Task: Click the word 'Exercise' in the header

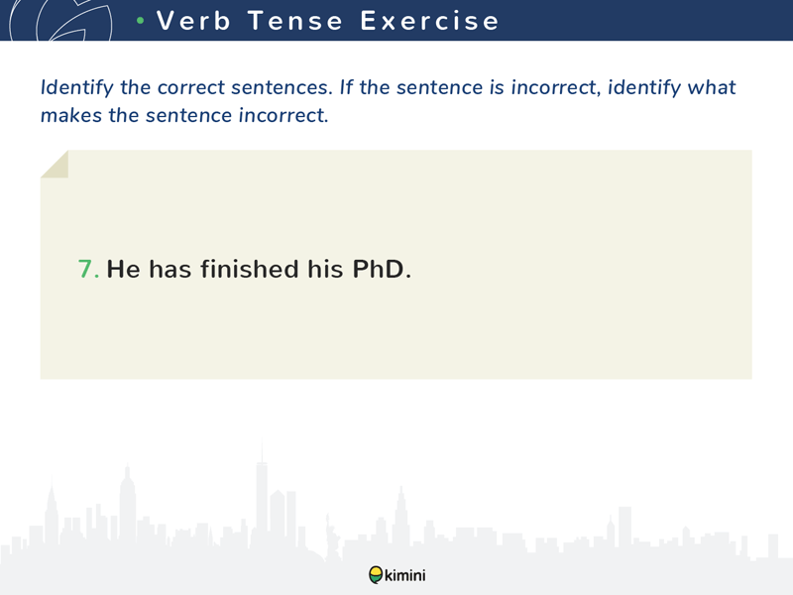Action: [x=430, y=21]
